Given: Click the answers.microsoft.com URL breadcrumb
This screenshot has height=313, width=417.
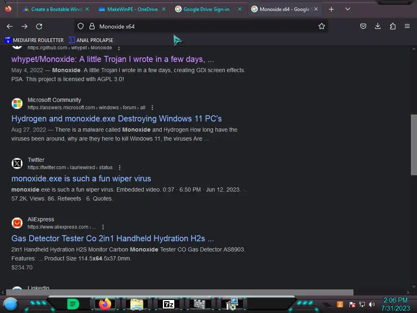Looking at the screenshot, I should tap(86, 108).
